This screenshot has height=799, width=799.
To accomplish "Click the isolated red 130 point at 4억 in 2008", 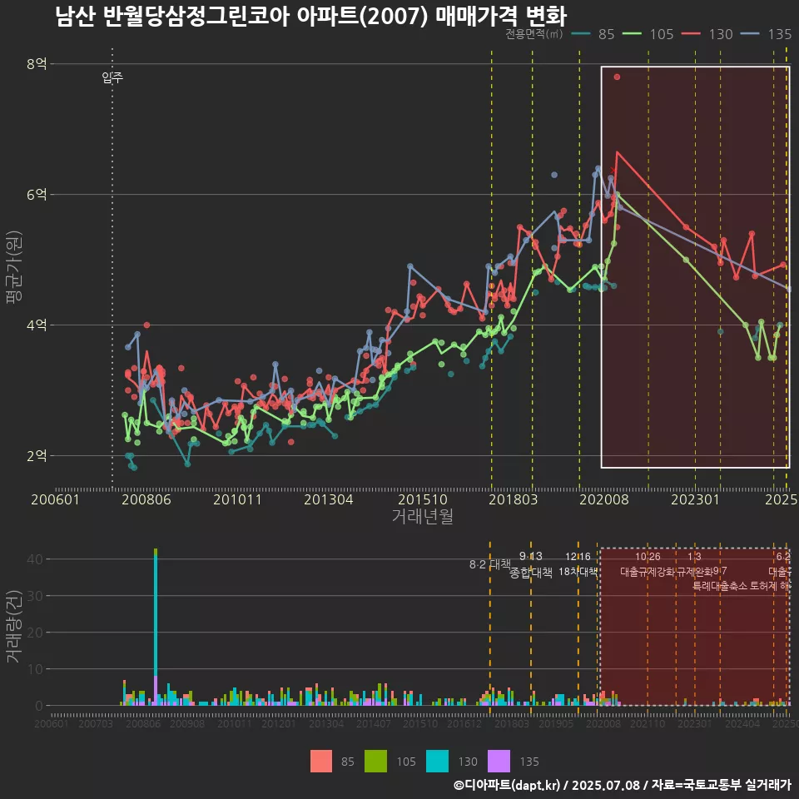I will click(x=146, y=325).
